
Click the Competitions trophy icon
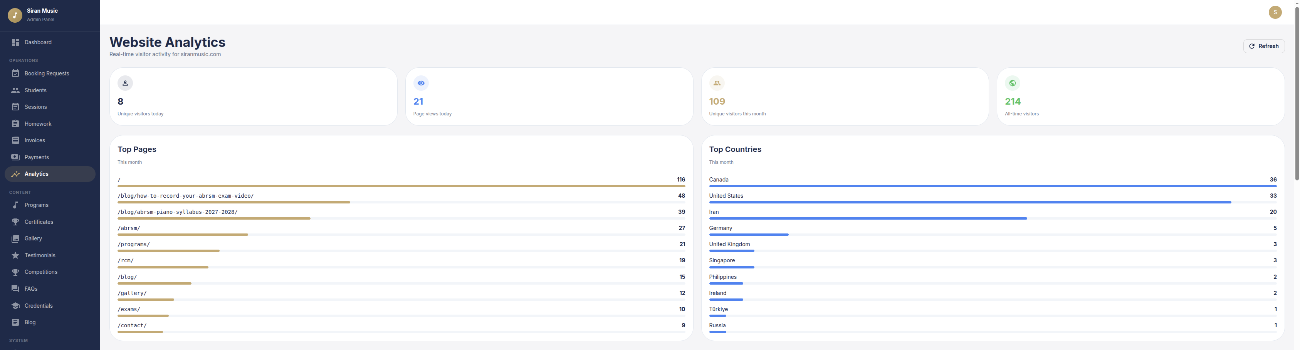tap(16, 272)
